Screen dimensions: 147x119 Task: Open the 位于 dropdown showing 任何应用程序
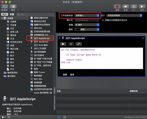click(124, 15)
